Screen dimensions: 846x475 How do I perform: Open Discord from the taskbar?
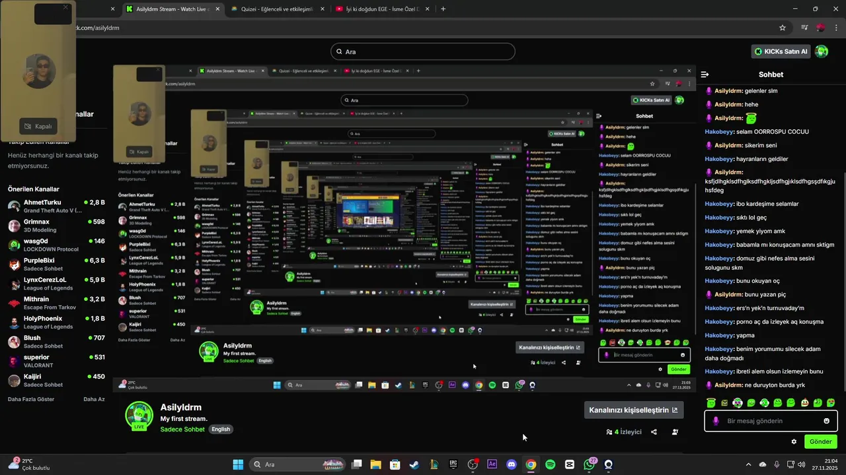[x=511, y=464]
